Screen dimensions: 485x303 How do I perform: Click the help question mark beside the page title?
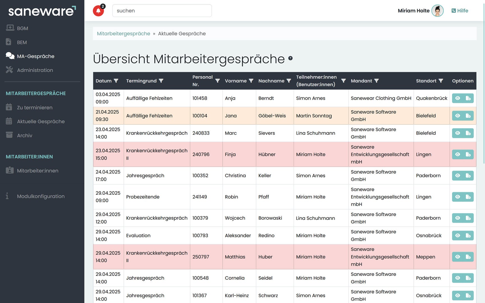(290, 58)
